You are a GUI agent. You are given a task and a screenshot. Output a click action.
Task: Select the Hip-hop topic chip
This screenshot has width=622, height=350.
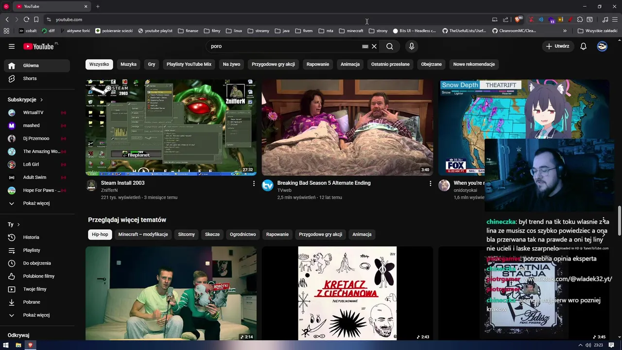click(x=100, y=234)
